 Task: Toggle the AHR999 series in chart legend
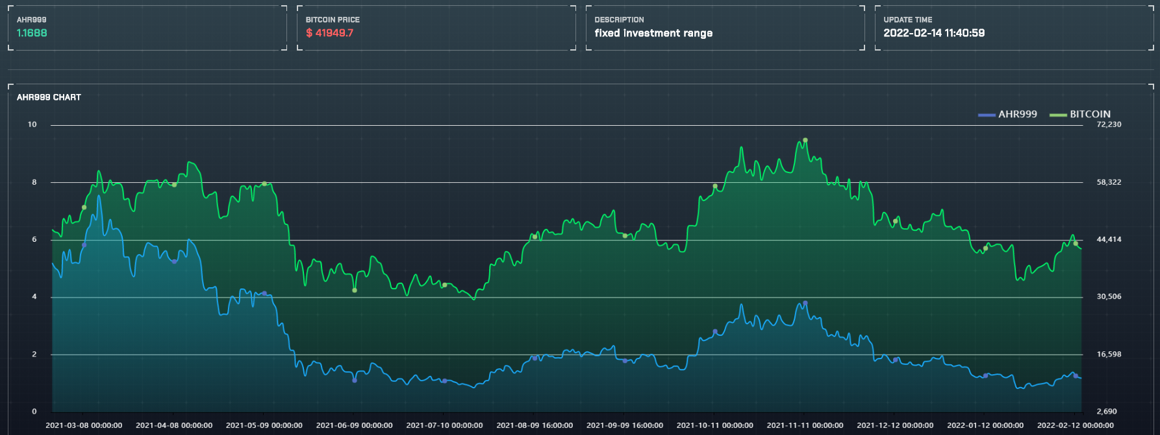[1017, 114]
